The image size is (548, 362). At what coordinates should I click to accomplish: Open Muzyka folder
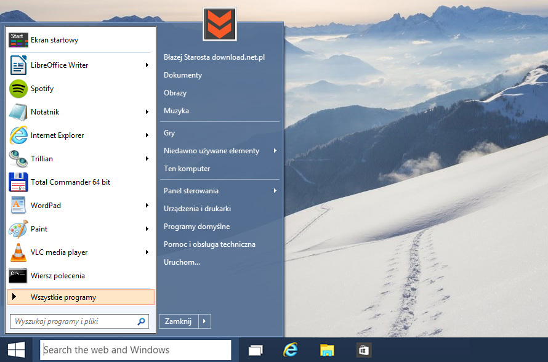point(176,110)
